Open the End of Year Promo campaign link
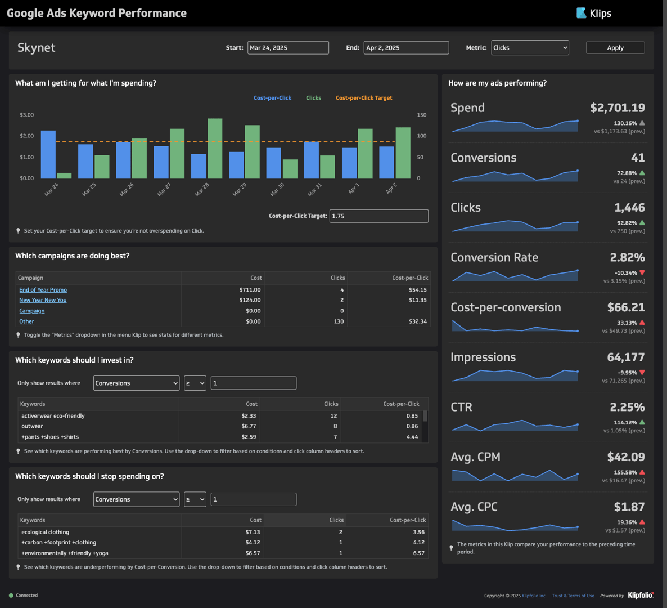The height and width of the screenshot is (608, 667). 43,289
